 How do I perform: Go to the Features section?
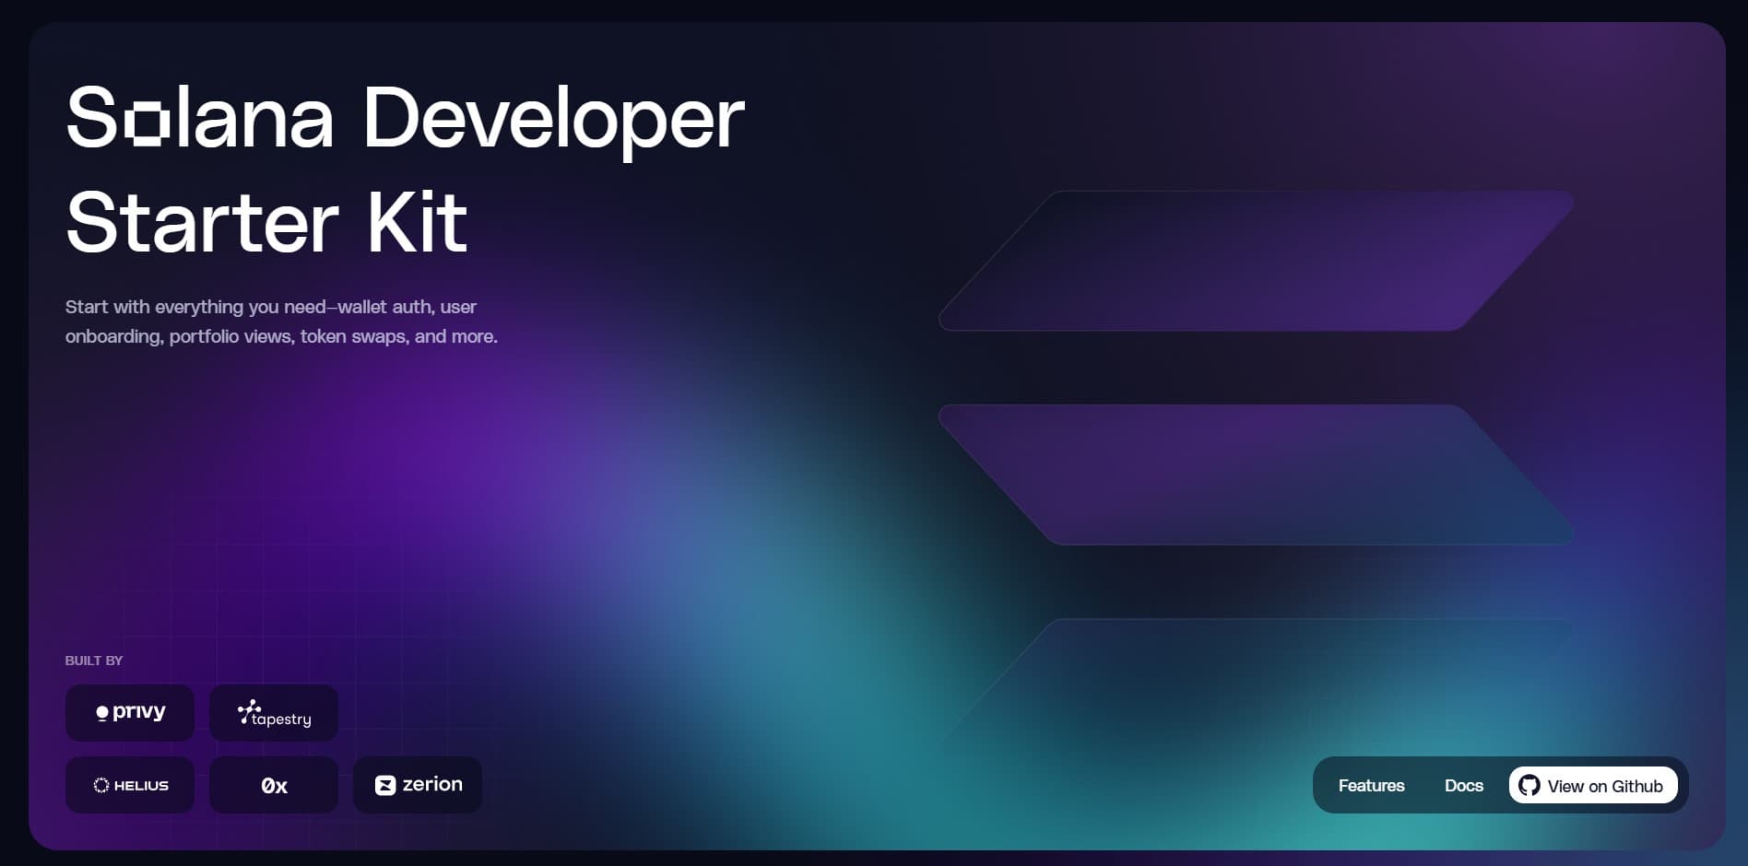pyautogui.click(x=1371, y=786)
